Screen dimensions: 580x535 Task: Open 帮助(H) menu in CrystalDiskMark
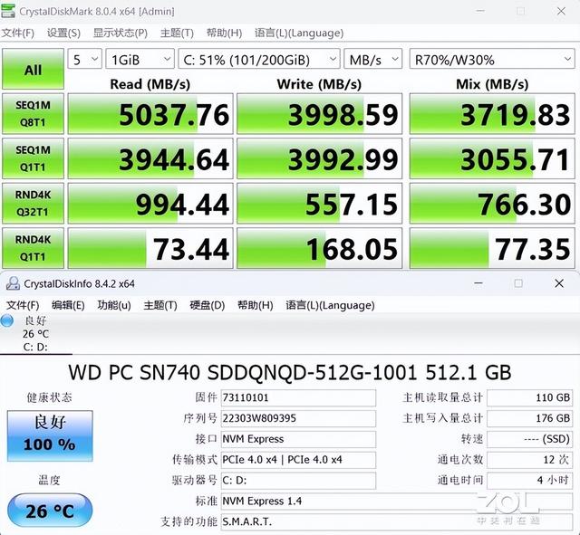tap(224, 33)
